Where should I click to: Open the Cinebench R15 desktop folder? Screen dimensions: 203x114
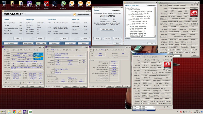click(21, 4)
